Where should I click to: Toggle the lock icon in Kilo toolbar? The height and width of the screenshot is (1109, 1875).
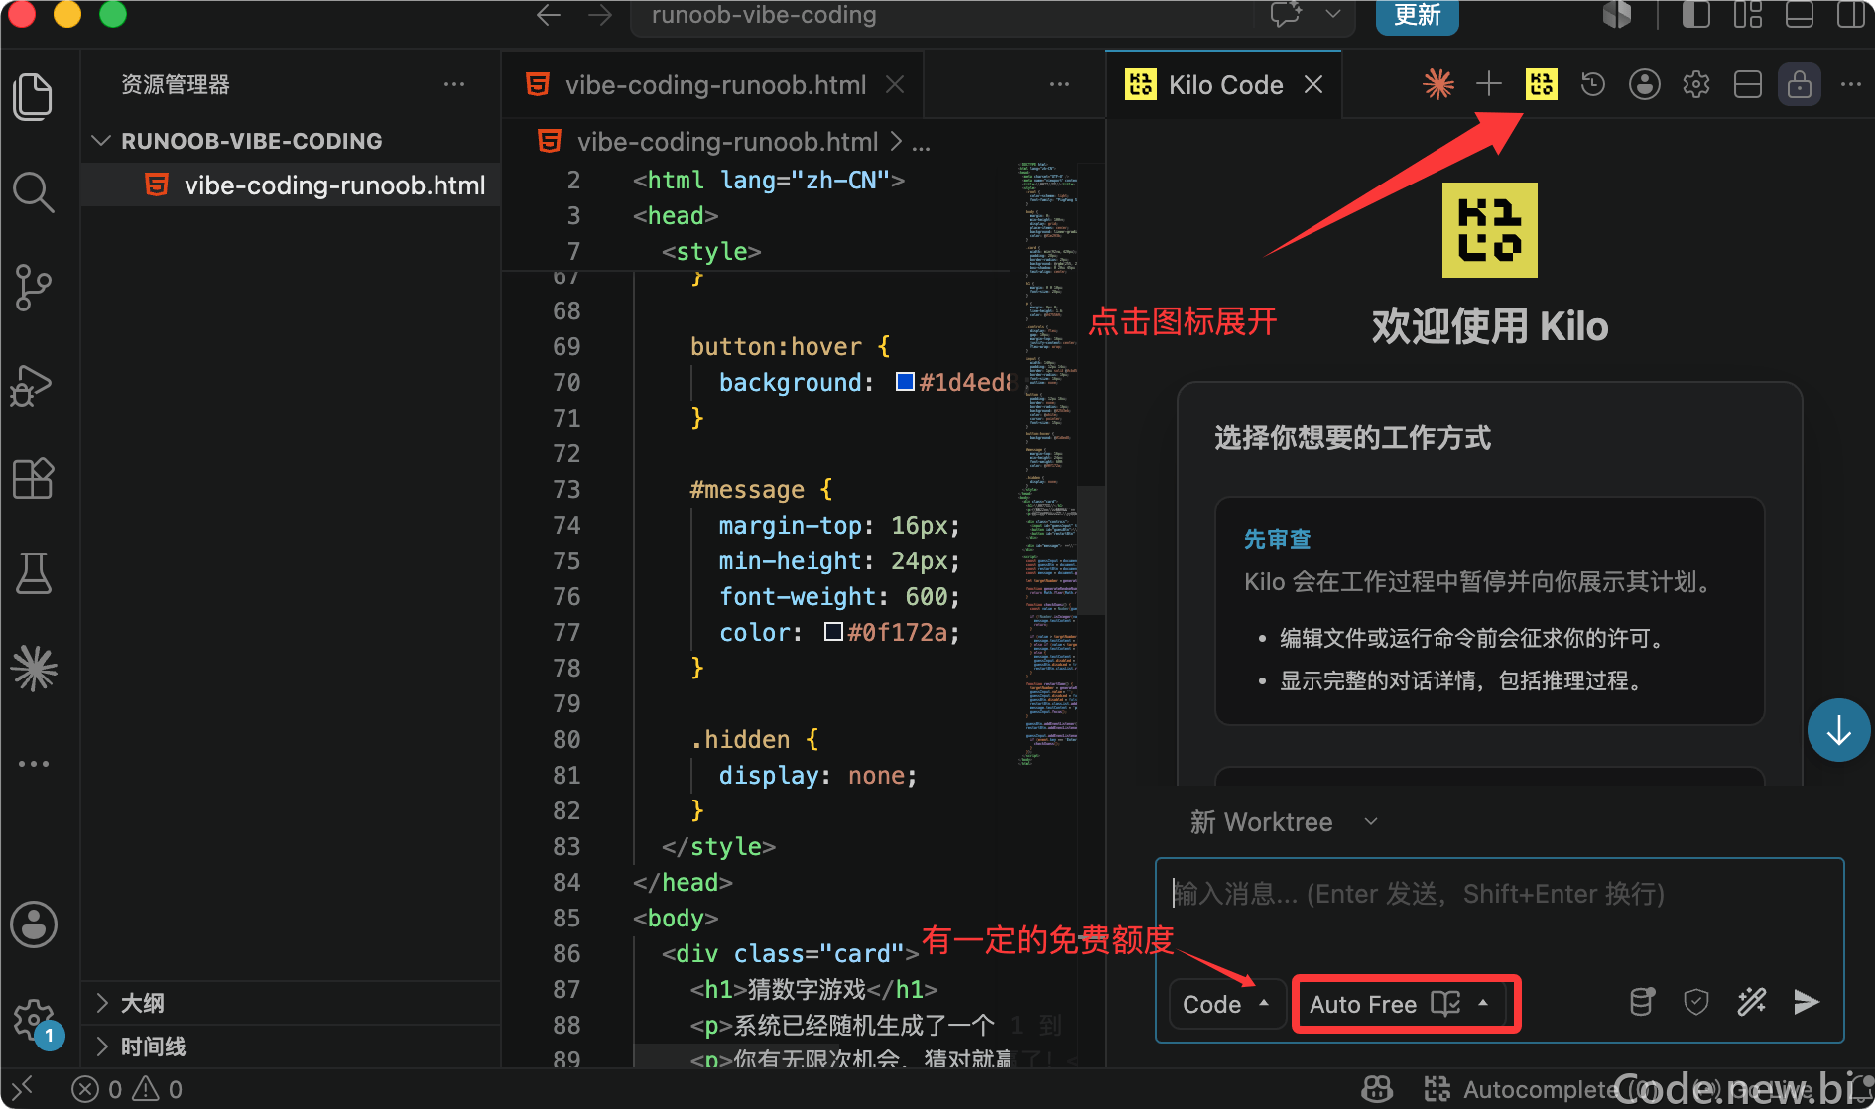(1800, 84)
